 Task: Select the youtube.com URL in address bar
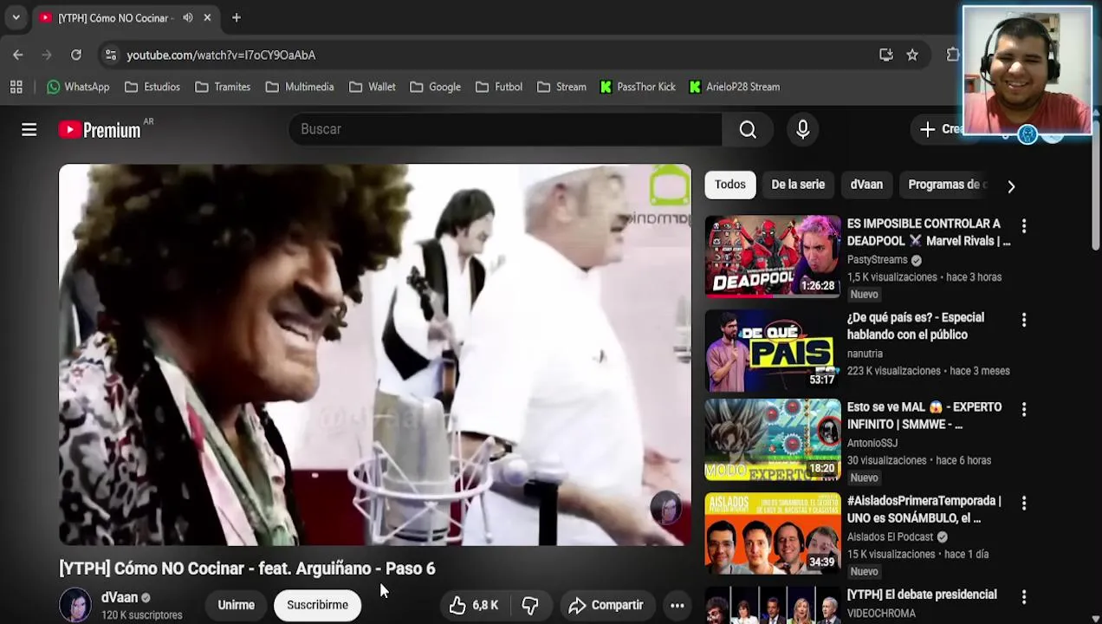point(221,55)
